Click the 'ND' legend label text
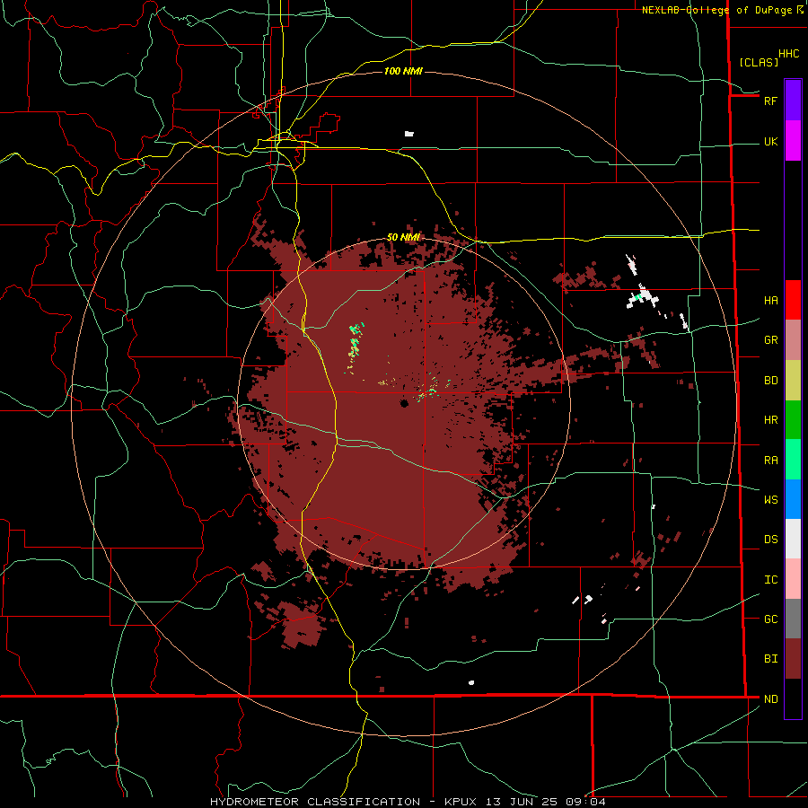The image size is (808, 808). pos(770,698)
